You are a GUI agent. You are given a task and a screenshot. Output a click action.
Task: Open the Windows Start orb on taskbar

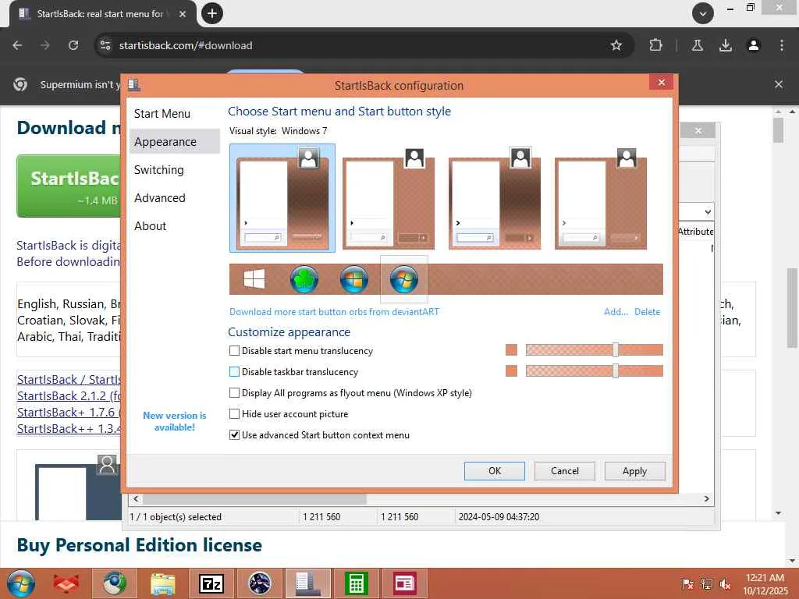[21, 583]
